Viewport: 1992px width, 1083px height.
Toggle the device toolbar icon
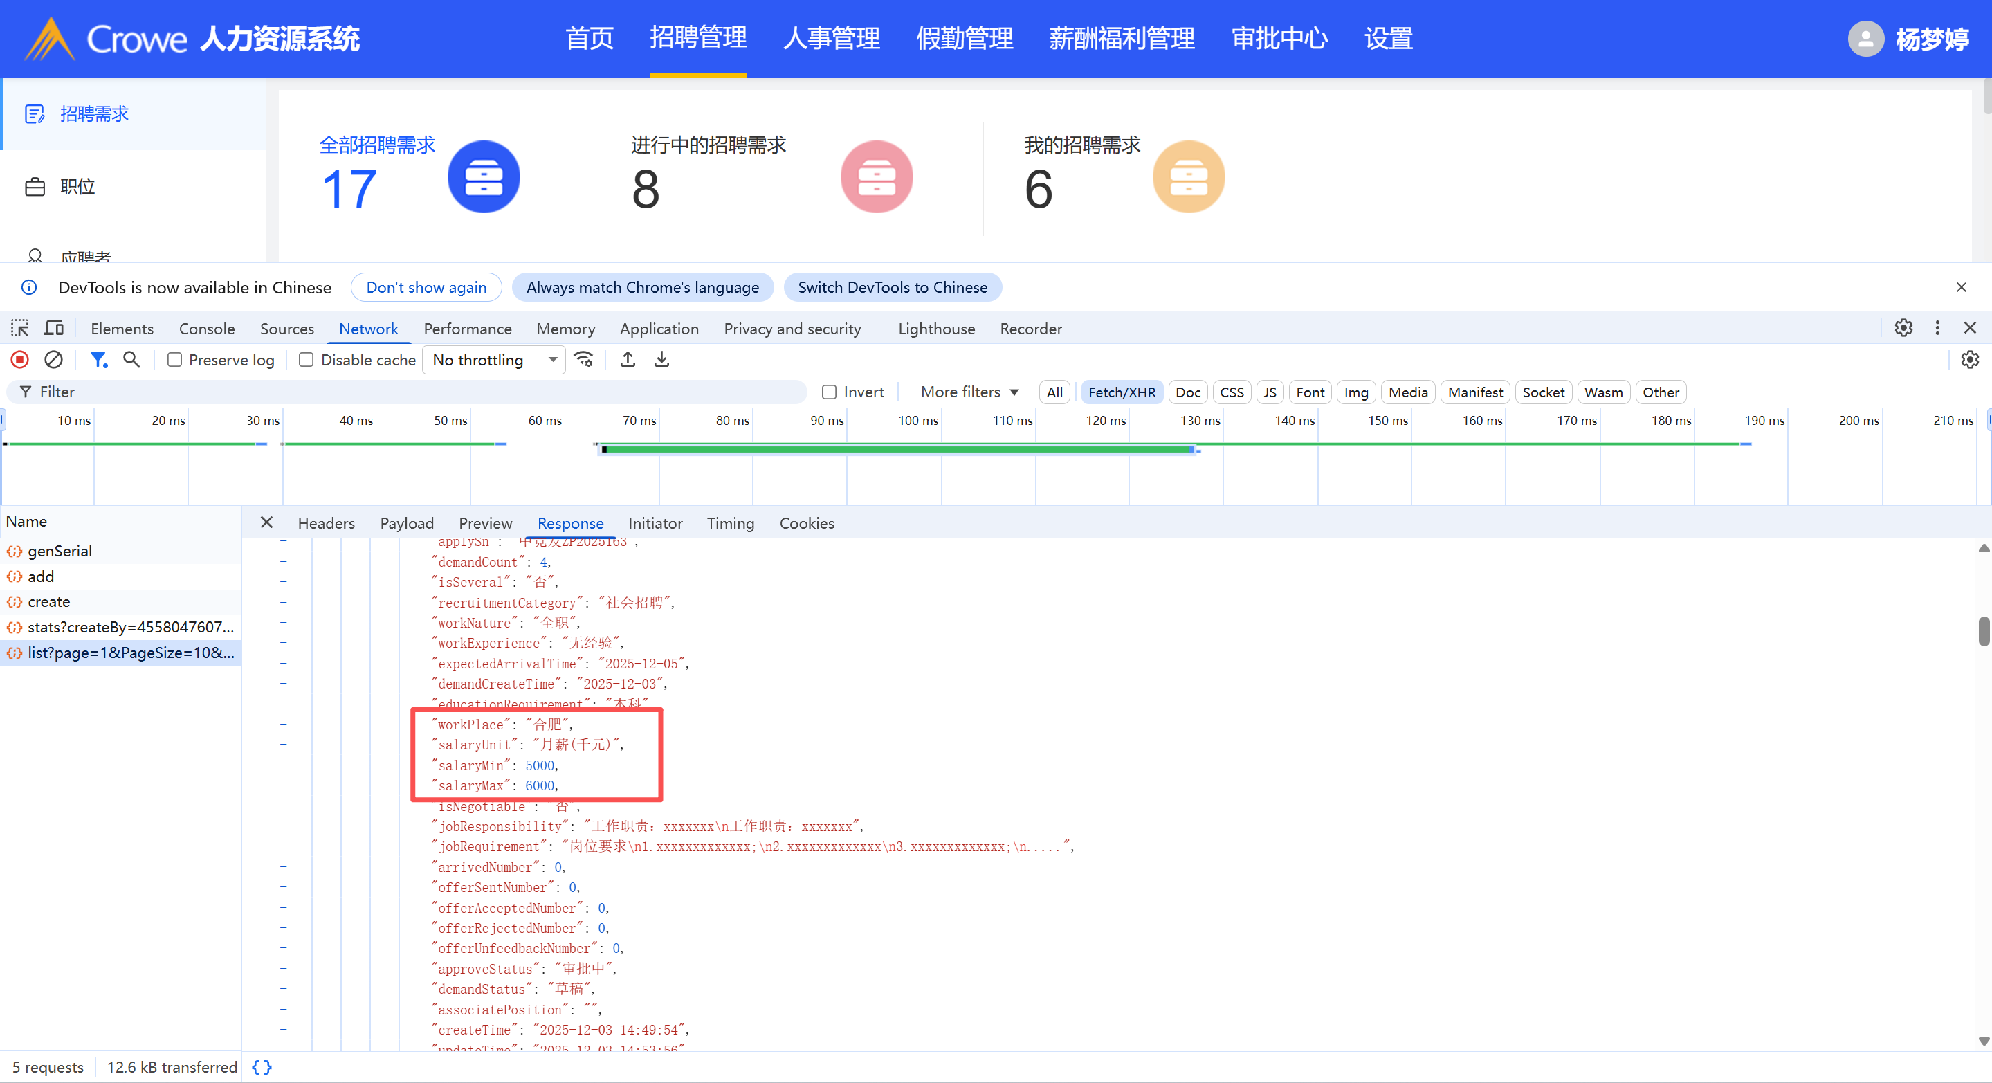53,328
